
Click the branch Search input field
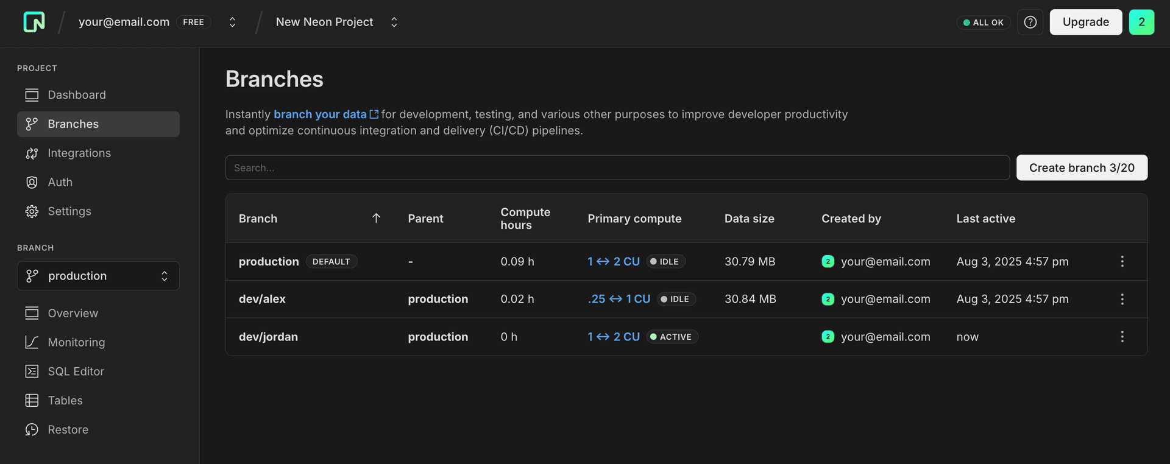coord(617,167)
